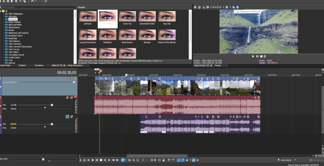
Task: Click the Insert Marker icon
Action: click(x=169, y=160)
